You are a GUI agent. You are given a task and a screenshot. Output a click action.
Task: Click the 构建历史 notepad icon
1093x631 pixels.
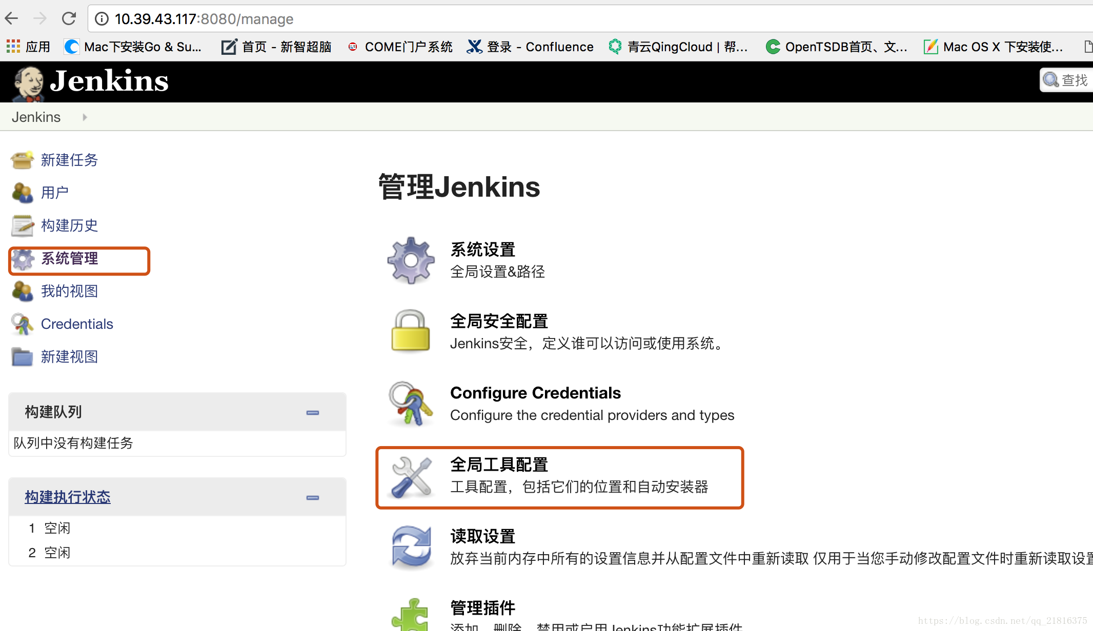pyautogui.click(x=22, y=225)
